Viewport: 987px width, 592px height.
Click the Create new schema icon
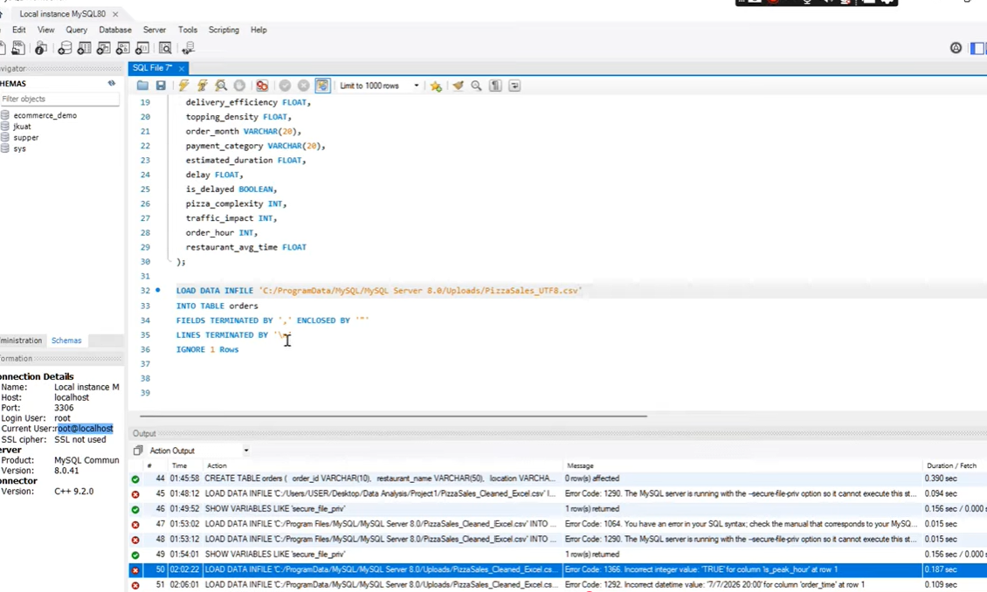pyautogui.click(x=65, y=48)
